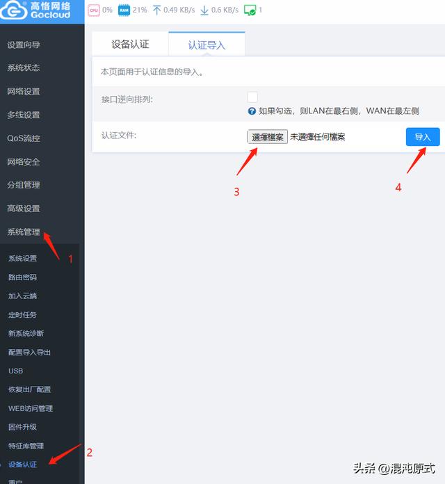Click the online devices monitor icon

pos(250,10)
